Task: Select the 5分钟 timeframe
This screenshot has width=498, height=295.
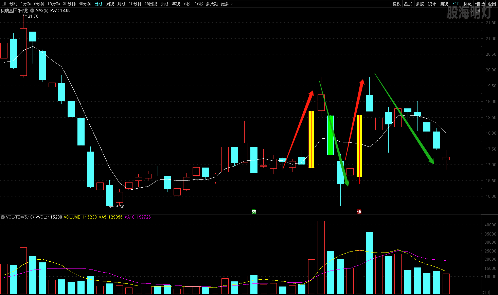Action: coord(39,4)
